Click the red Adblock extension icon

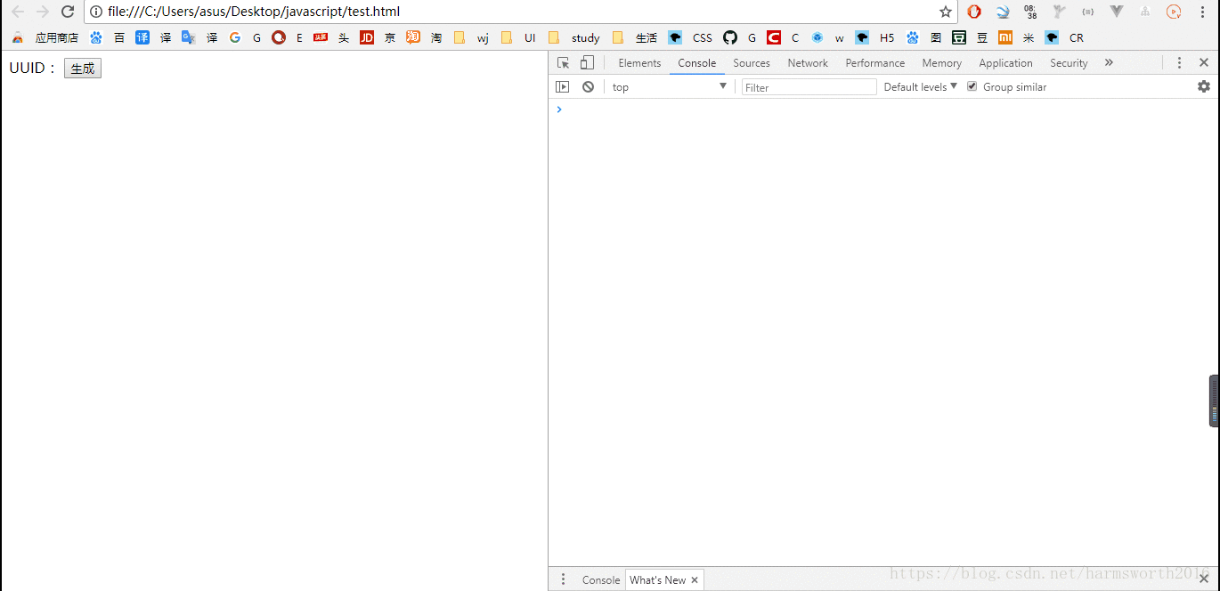pos(974,12)
